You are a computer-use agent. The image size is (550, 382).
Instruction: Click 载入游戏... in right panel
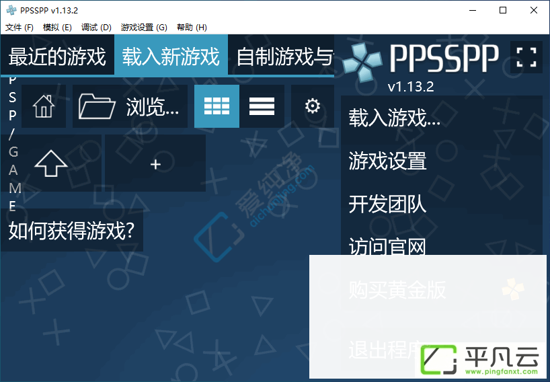[x=442, y=118]
